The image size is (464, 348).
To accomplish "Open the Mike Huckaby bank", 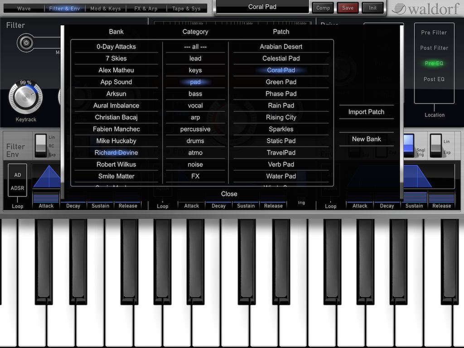I will (x=116, y=141).
